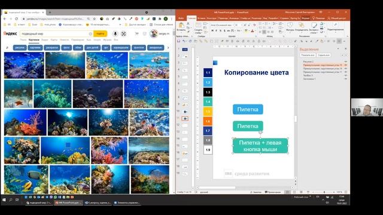Click the New Slide (Создать слайд) icon

(x=198, y=25)
